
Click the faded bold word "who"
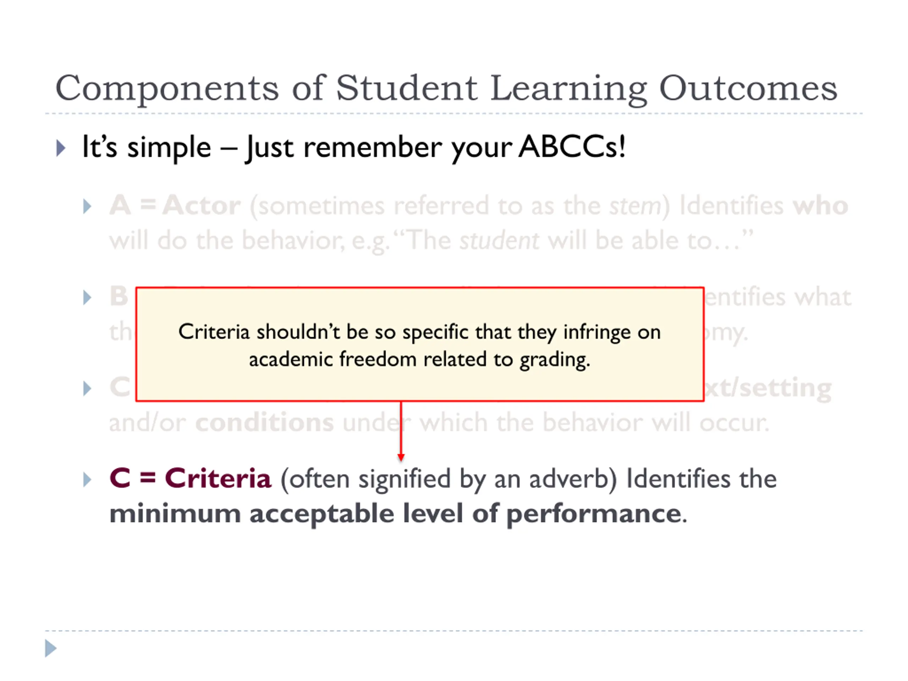(820, 206)
